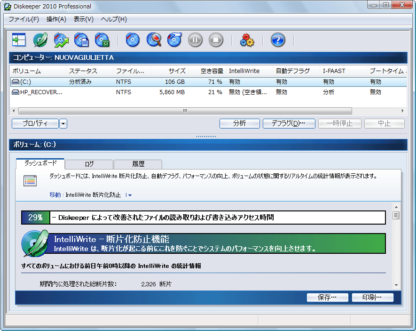The width and height of the screenshot is (416, 331).
Task: Open the volume properties document disk icon
Action: click(x=81, y=40)
